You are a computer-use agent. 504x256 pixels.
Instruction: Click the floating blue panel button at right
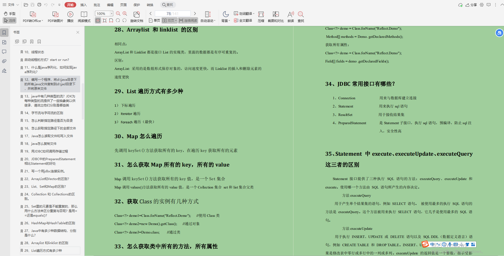pyautogui.click(x=499, y=33)
